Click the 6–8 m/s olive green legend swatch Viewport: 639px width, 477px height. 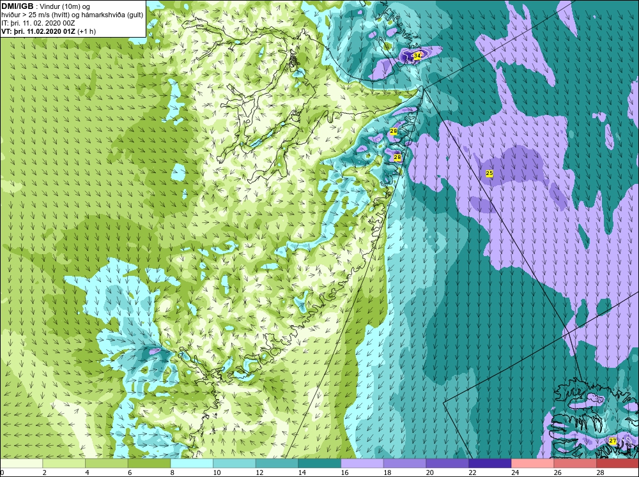(x=149, y=464)
